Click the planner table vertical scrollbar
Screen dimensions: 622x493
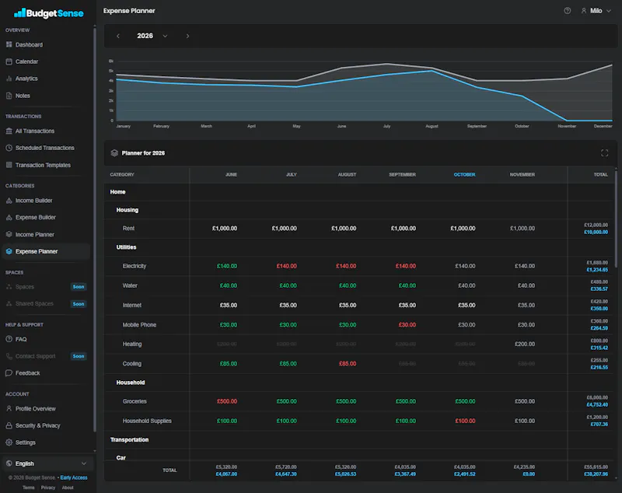(x=616, y=219)
